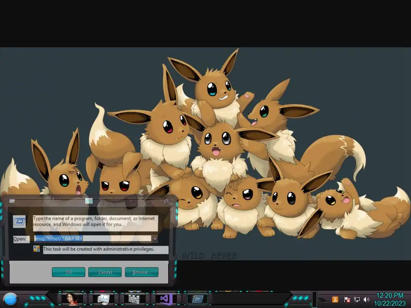Click the 'Open:' label
This screenshot has height=308, width=411.
20,239
